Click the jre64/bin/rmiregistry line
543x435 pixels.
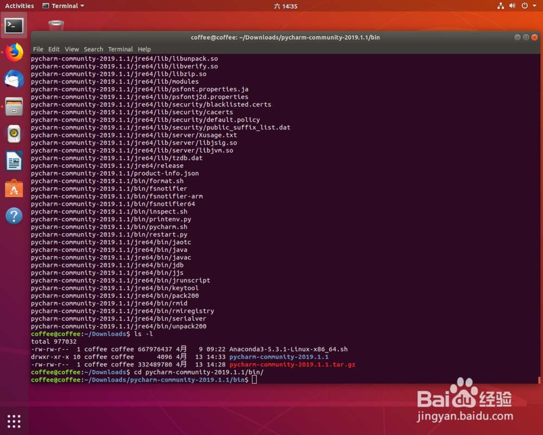[x=122, y=311]
